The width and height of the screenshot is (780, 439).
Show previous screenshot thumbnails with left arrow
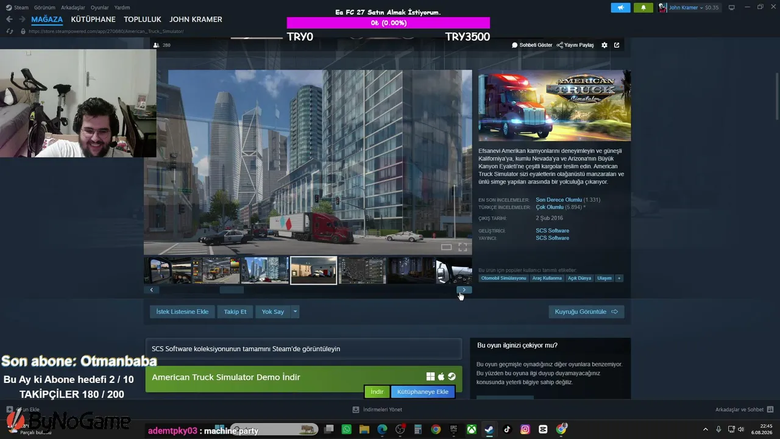point(151,290)
